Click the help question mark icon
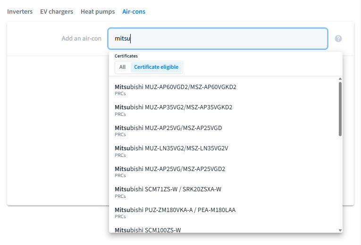 pyautogui.click(x=338, y=39)
